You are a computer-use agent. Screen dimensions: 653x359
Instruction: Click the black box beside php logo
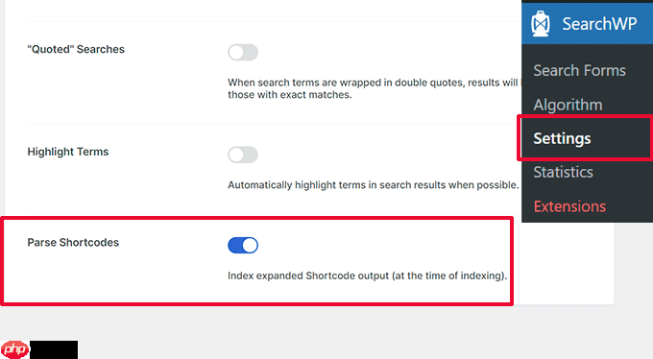click(x=54, y=349)
